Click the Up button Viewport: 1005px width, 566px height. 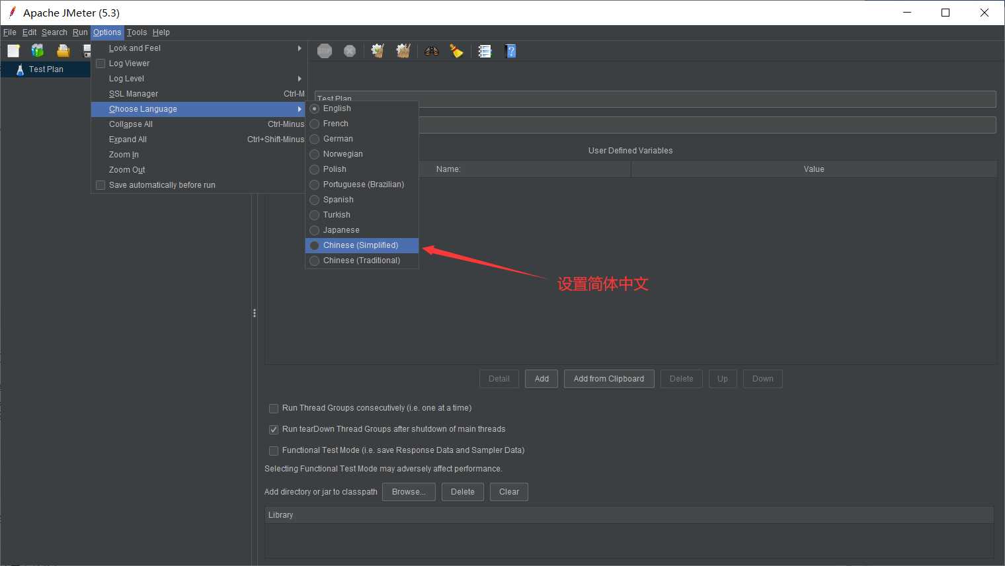click(723, 379)
